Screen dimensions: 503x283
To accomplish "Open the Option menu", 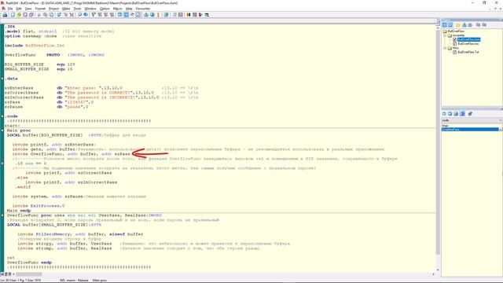I will click(x=105, y=9).
